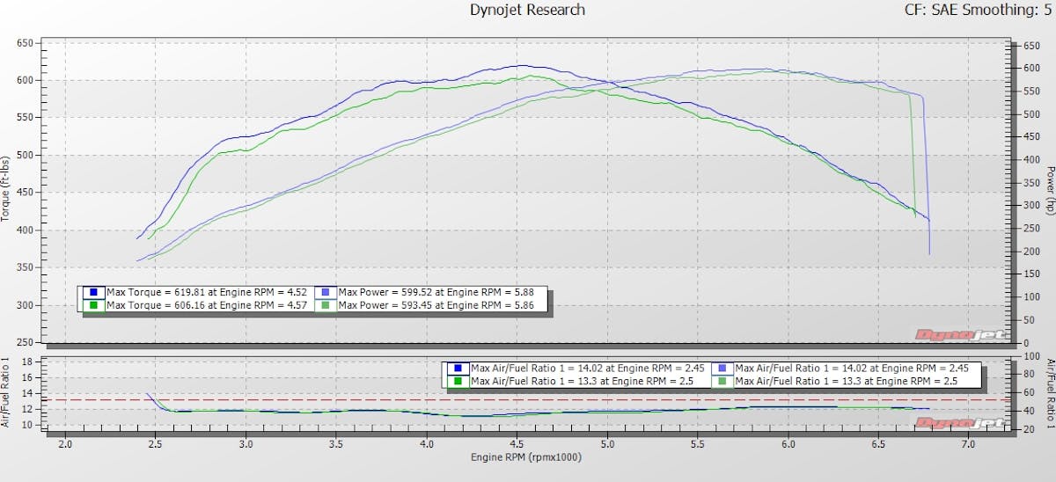
Task: Click the blue Max Power 599.52 swatch
Action: pyautogui.click(x=326, y=292)
